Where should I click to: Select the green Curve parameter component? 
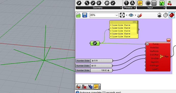point(95,43)
